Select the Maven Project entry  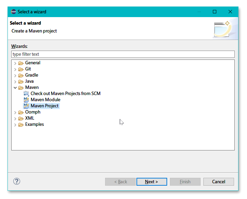point(45,106)
